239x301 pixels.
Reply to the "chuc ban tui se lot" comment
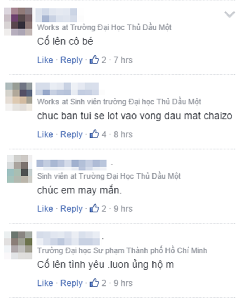coord(71,135)
